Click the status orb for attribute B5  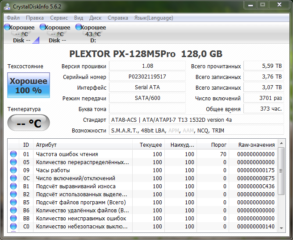[13, 202]
